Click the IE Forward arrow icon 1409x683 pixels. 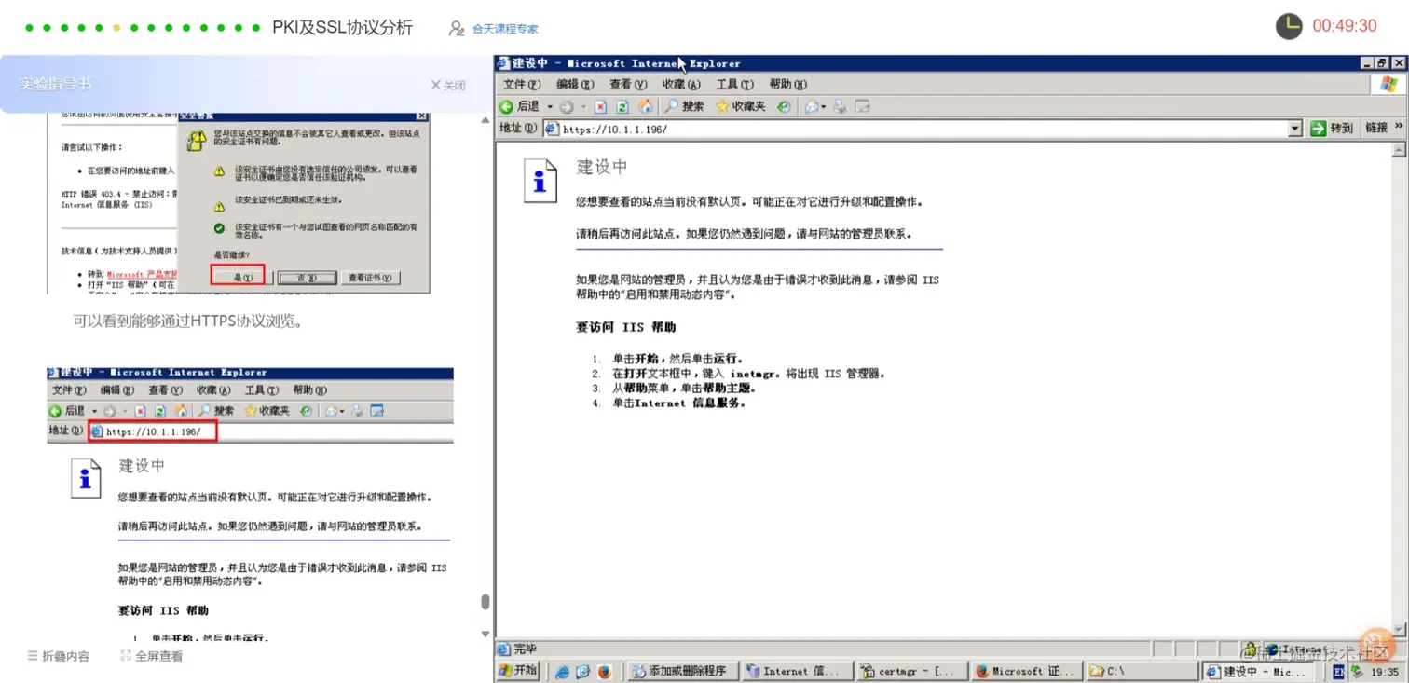[x=567, y=107]
